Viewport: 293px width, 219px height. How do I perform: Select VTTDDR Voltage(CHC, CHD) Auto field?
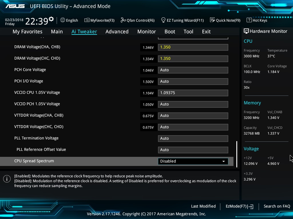[x=193, y=127]
